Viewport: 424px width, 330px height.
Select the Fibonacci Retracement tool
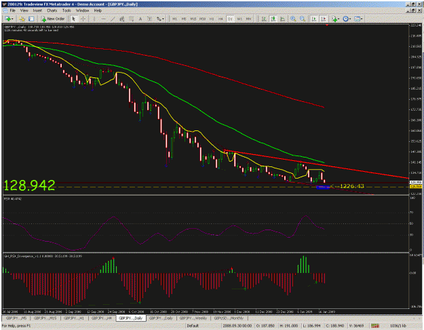pyautogui.click(x=131, y=19)
